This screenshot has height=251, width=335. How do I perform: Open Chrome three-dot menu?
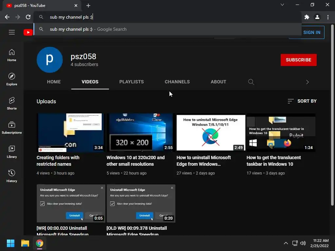pos(328,17)
